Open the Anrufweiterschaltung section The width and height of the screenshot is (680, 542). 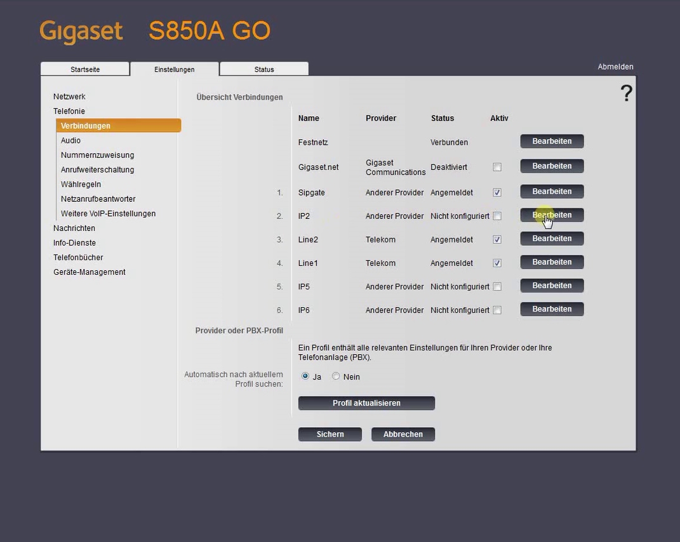(97, 169)
